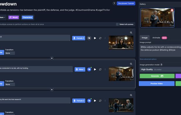
Task: Add scene after the Male 1 scene
Action: click(x=52, y=90)
